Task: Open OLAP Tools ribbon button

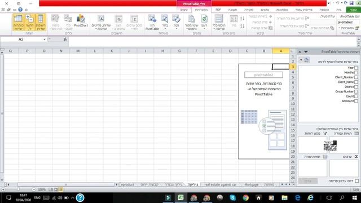Action: [68, 22]
